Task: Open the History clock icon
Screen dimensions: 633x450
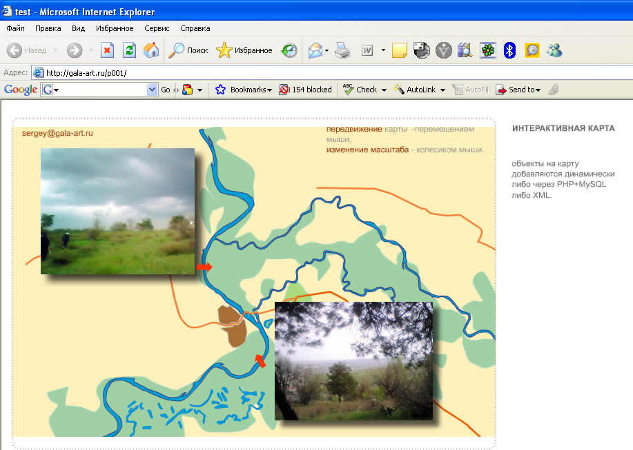Action: click(289, 50)
